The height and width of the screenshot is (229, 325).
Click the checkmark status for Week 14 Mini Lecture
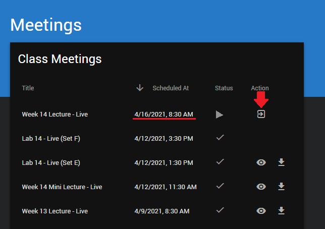(x=220, y=186)
